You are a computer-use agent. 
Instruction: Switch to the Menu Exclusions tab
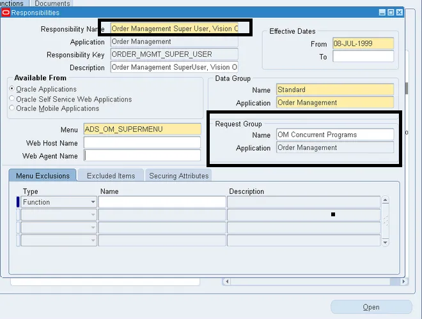click(43, 175)
